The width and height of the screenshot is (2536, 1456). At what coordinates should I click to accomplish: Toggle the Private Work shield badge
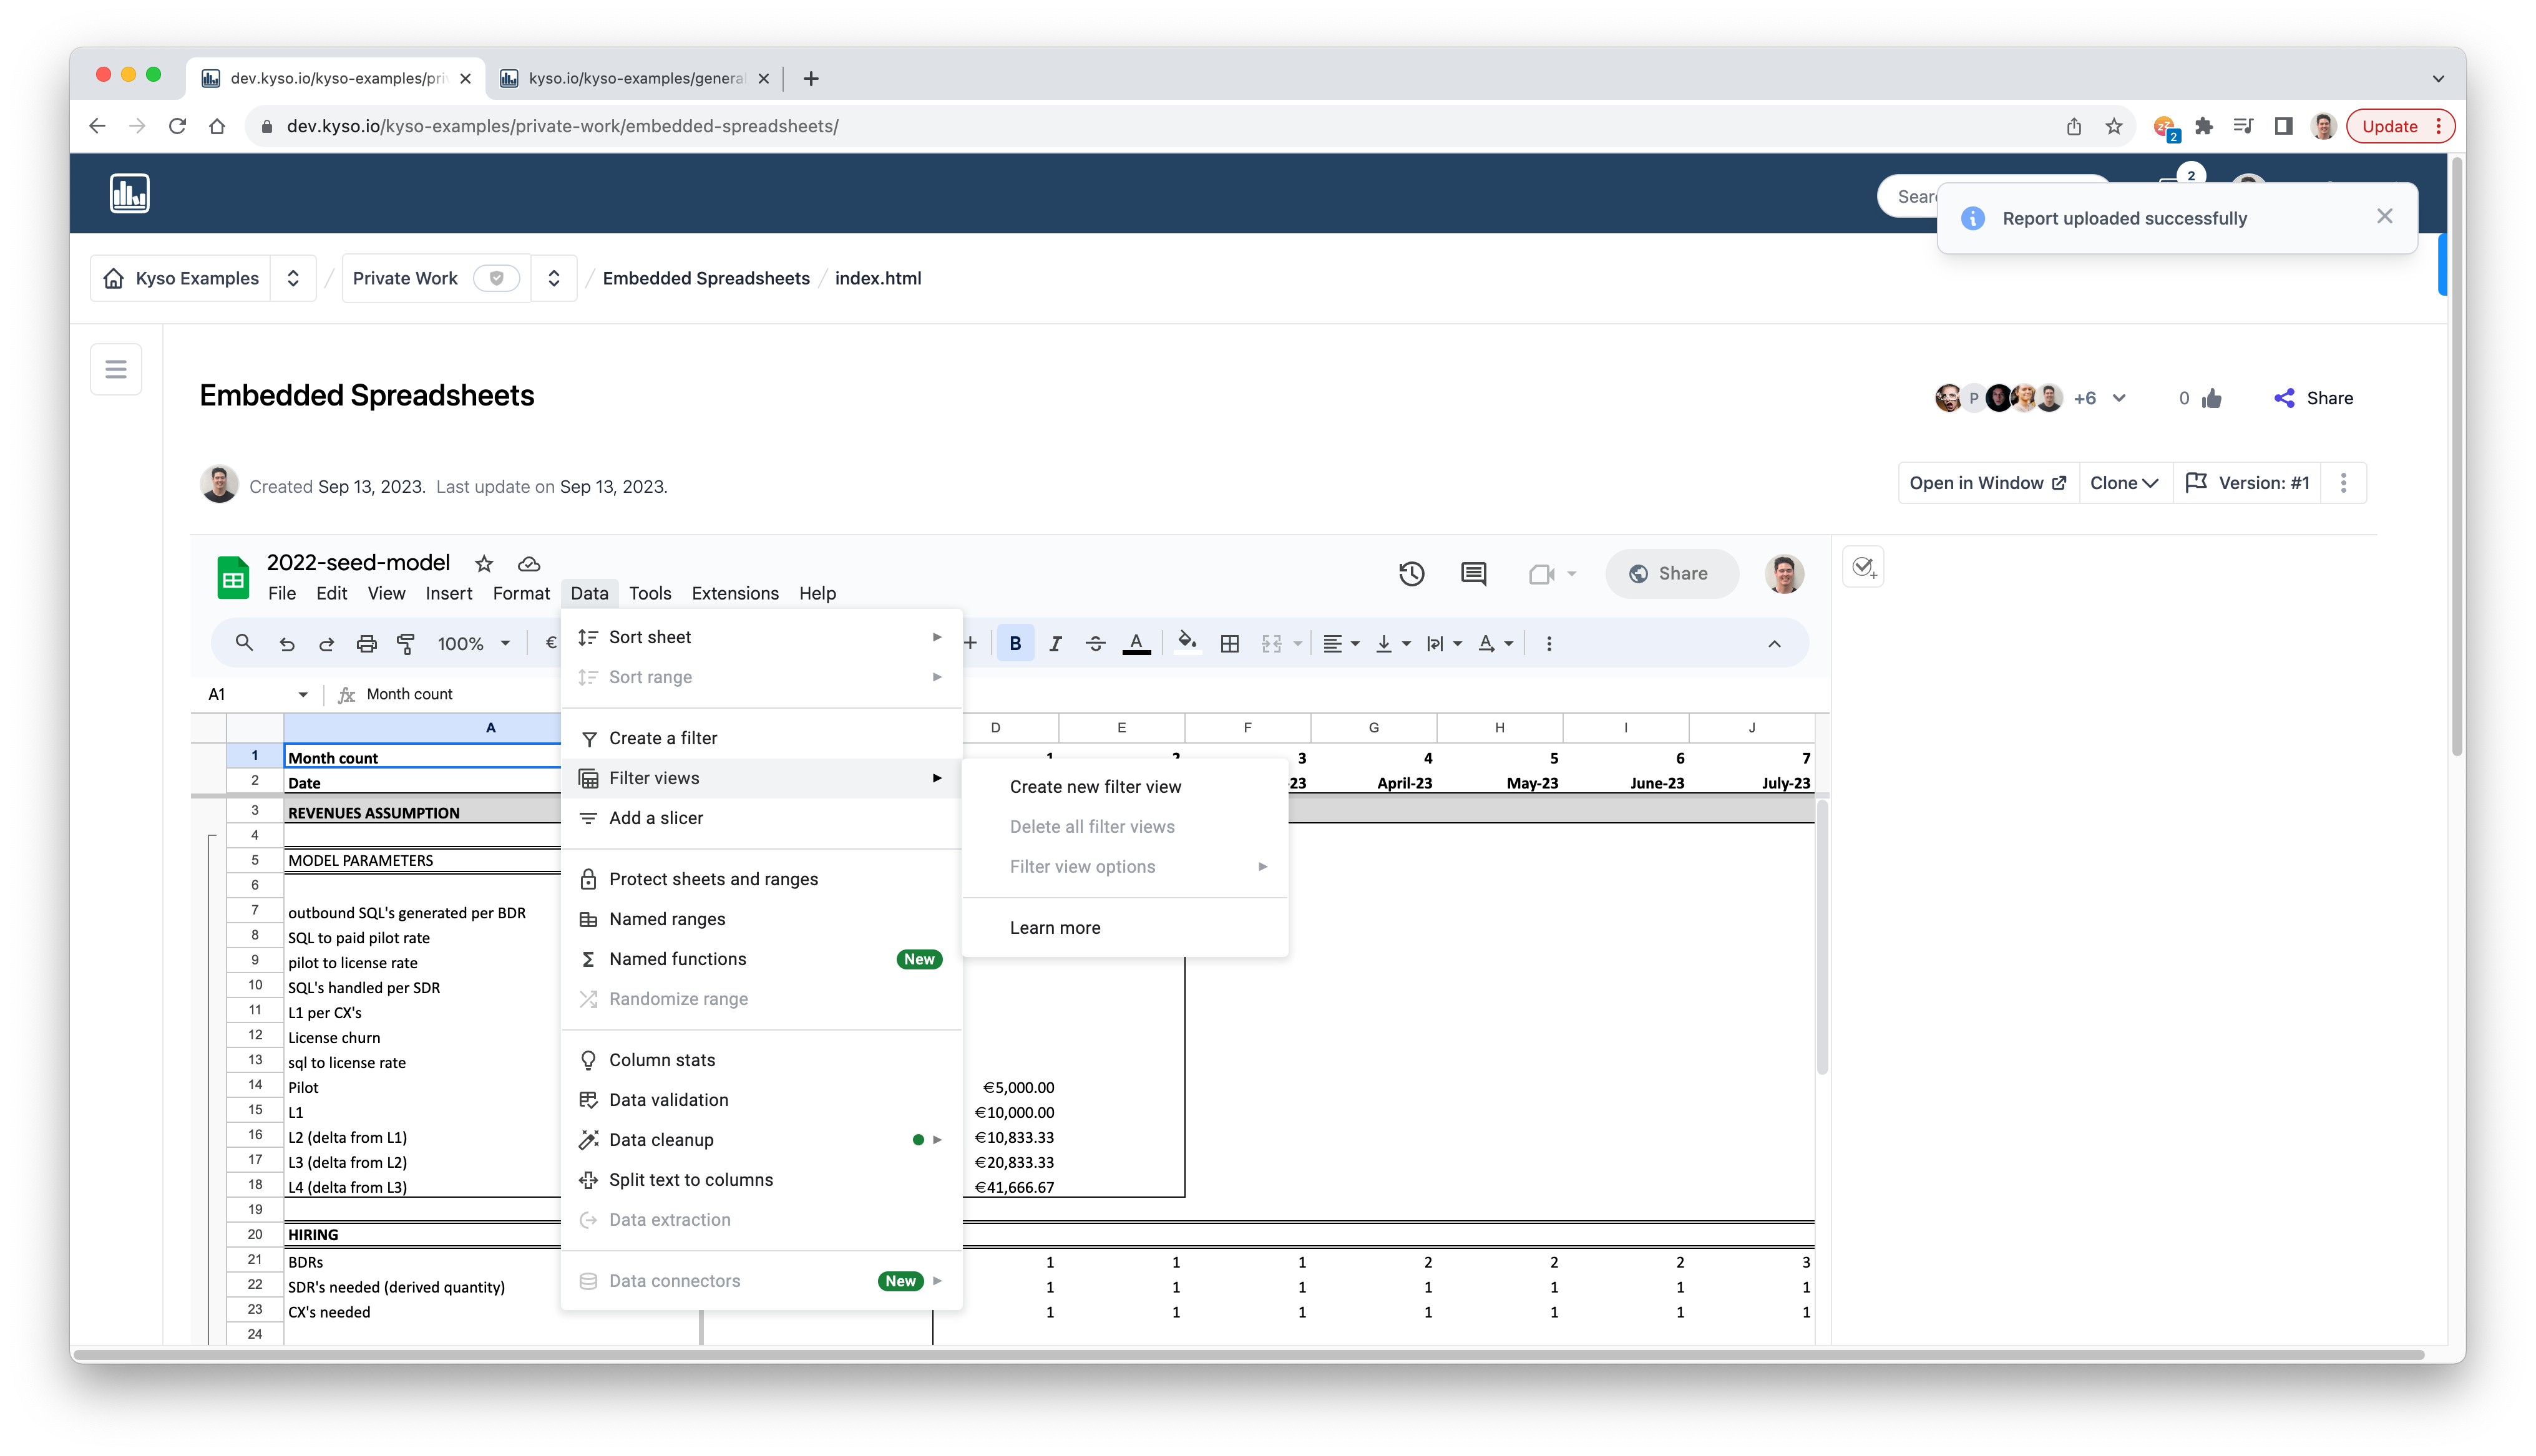tap(496, 279)
